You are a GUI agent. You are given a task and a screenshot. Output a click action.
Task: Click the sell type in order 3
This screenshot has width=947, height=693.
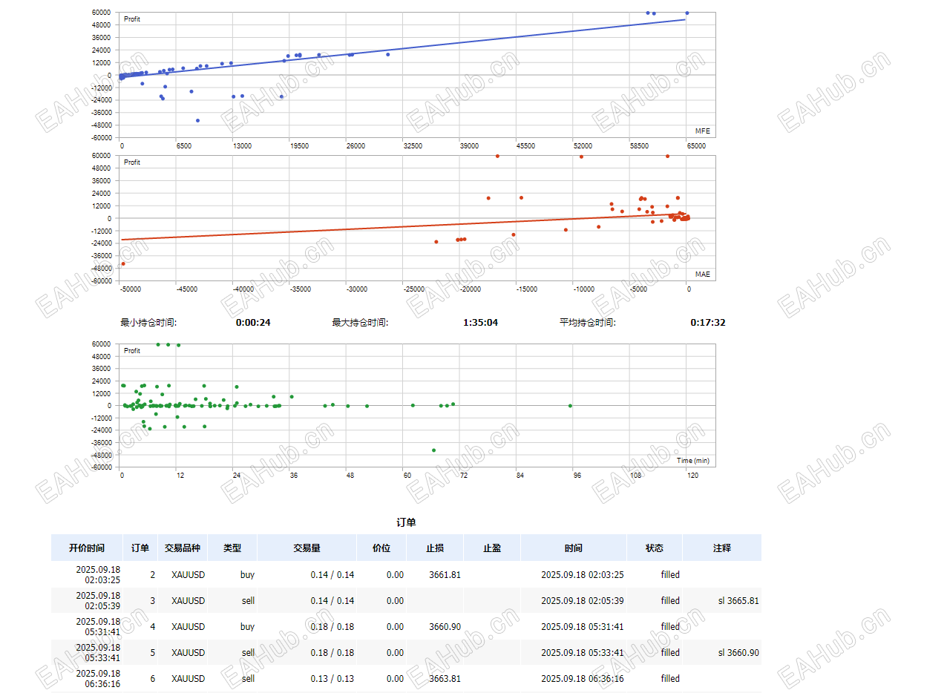coord(248,601)
